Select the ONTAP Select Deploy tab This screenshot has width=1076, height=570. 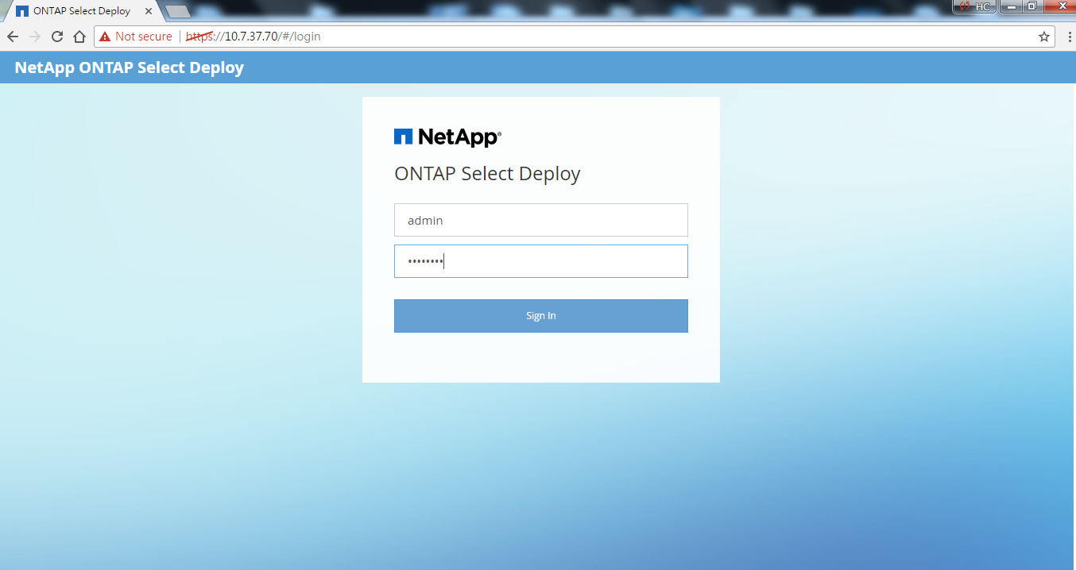[x=82, y=11]
